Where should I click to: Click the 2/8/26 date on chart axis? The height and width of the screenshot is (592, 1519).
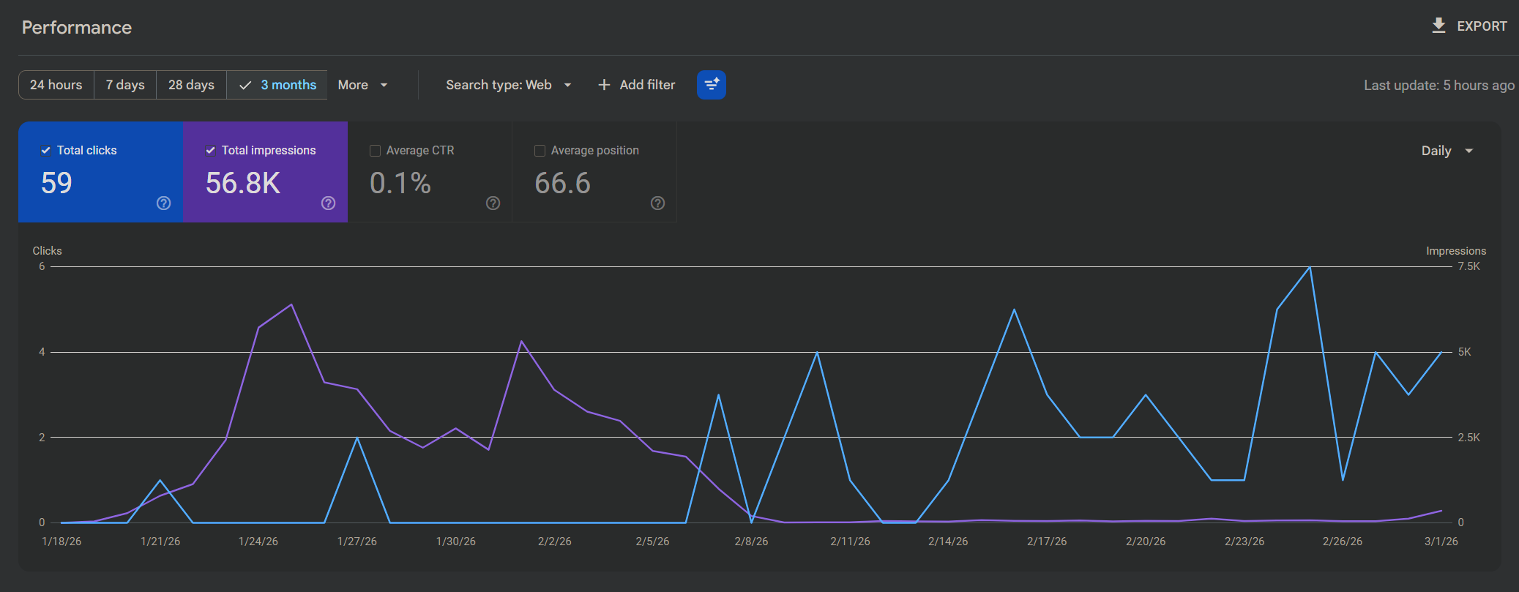[751, 542]
